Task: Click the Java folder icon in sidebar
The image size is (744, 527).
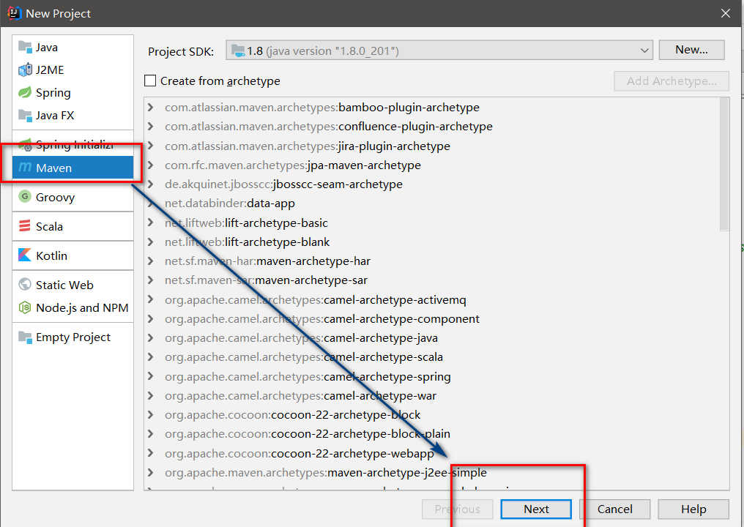Action: point(25,47)
